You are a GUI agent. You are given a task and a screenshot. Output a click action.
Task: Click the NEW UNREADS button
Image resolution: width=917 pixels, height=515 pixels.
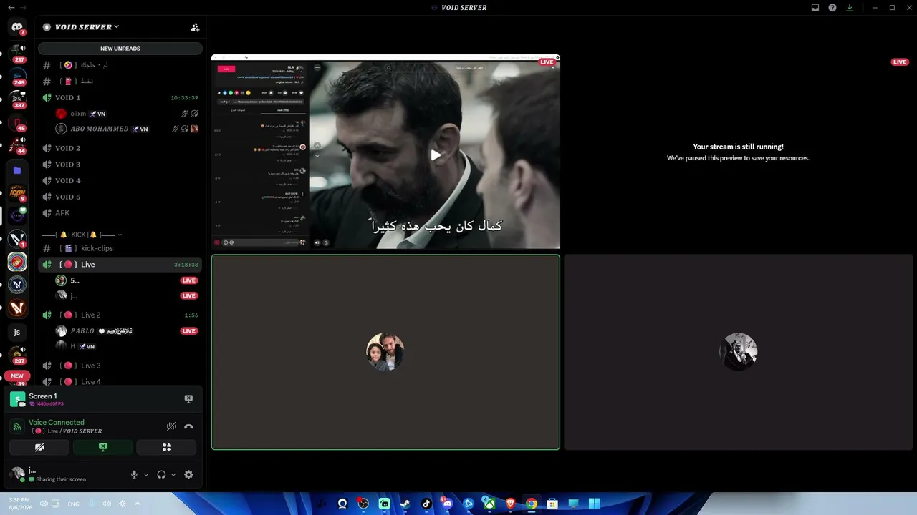click(x=120, y=49)
